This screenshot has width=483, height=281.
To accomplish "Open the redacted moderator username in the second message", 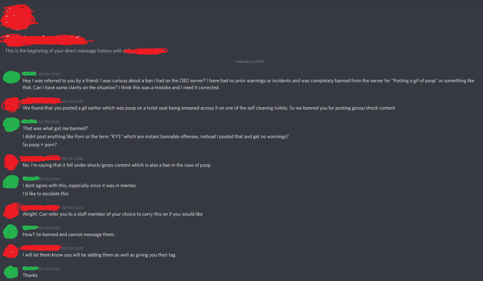I will click(x=41, y=100).
